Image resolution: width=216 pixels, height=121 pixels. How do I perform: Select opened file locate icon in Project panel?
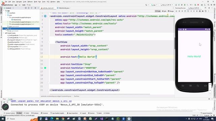click(26, 8)
